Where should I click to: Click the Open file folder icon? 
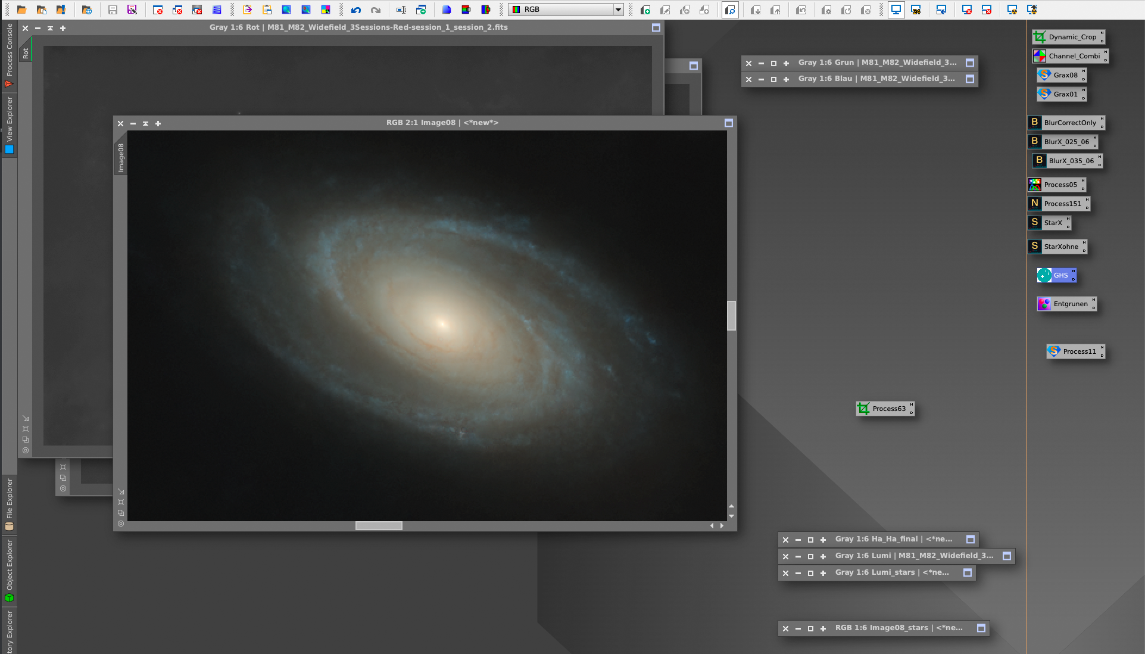21,10
